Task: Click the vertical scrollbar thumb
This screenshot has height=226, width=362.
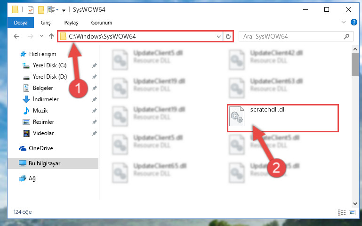Action: pos(355,65)
